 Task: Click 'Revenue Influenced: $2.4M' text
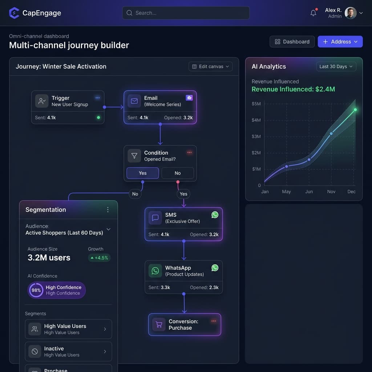293,89
